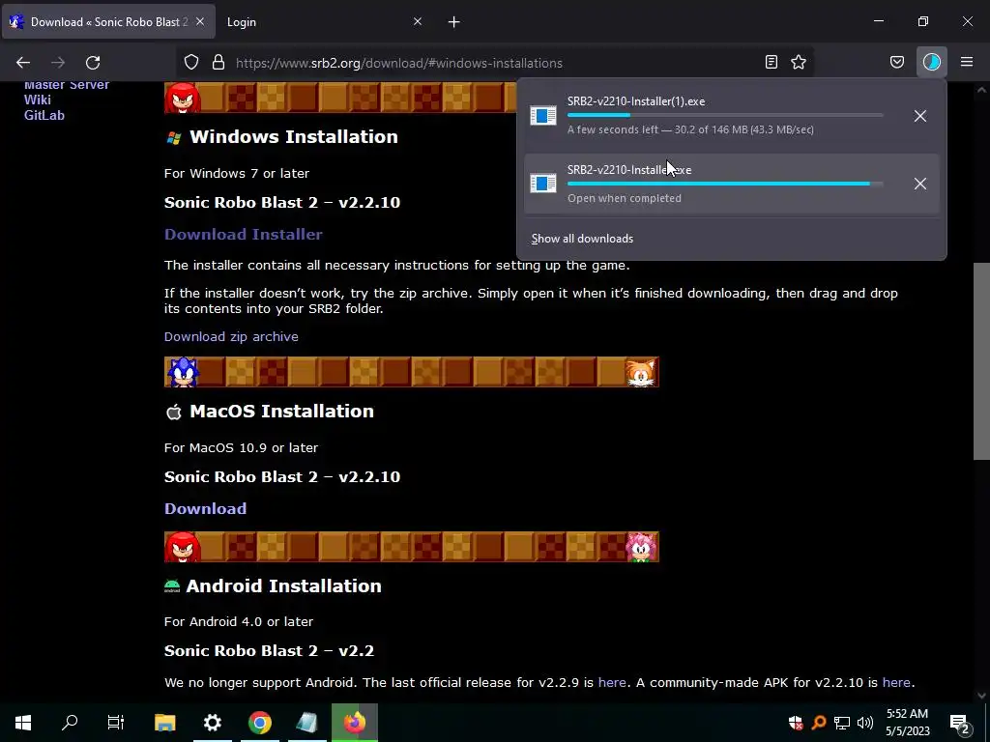Click the SRB2-v2210-Installer(1).exe file icon

tap(543, 116)
